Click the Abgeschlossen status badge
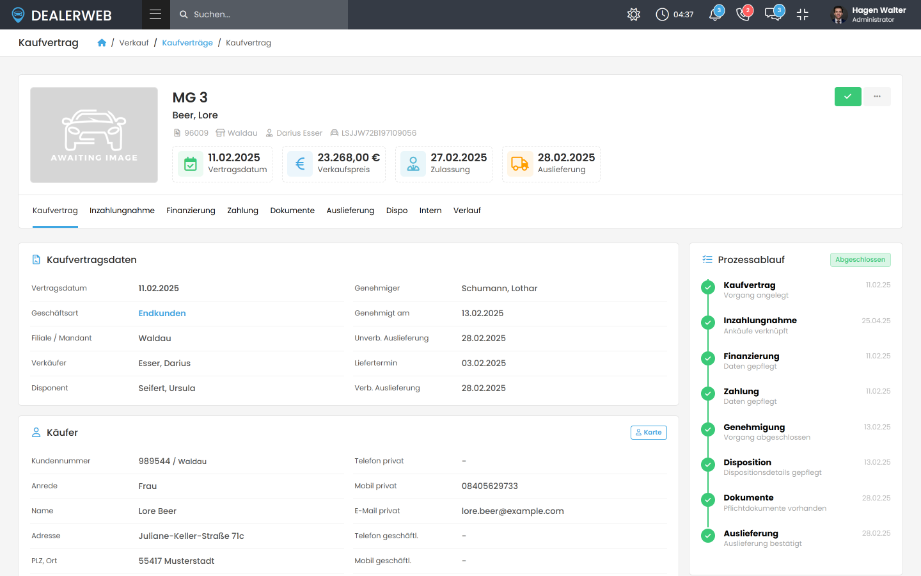 [860, 260]
